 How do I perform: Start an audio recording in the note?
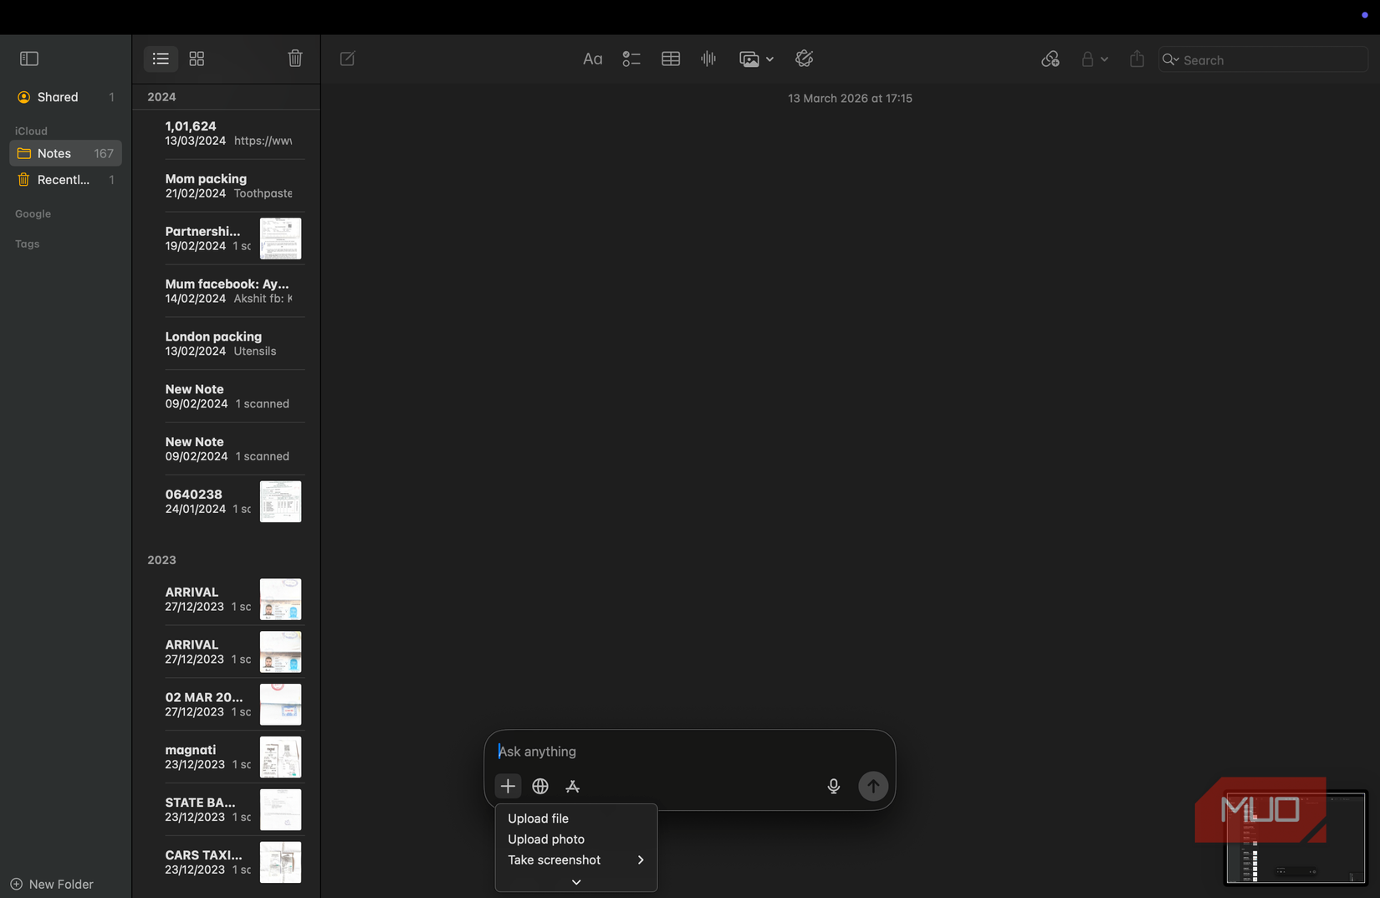point(708,59)
